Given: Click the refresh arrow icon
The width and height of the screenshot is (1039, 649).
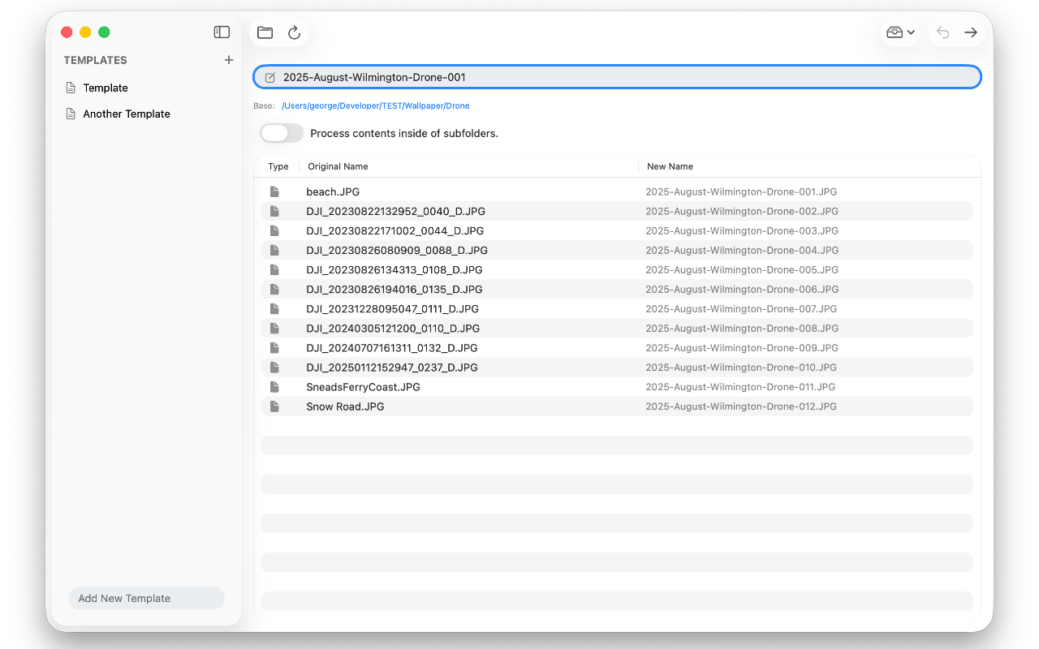Looking at the screenshot, I should point(294,32).
